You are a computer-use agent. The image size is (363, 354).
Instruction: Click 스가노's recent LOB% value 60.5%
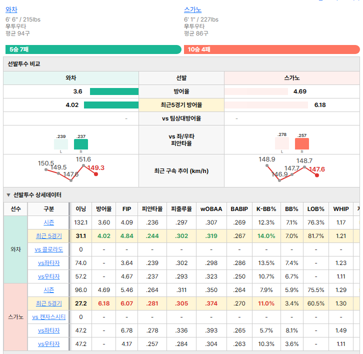click(x=316, y=303)
